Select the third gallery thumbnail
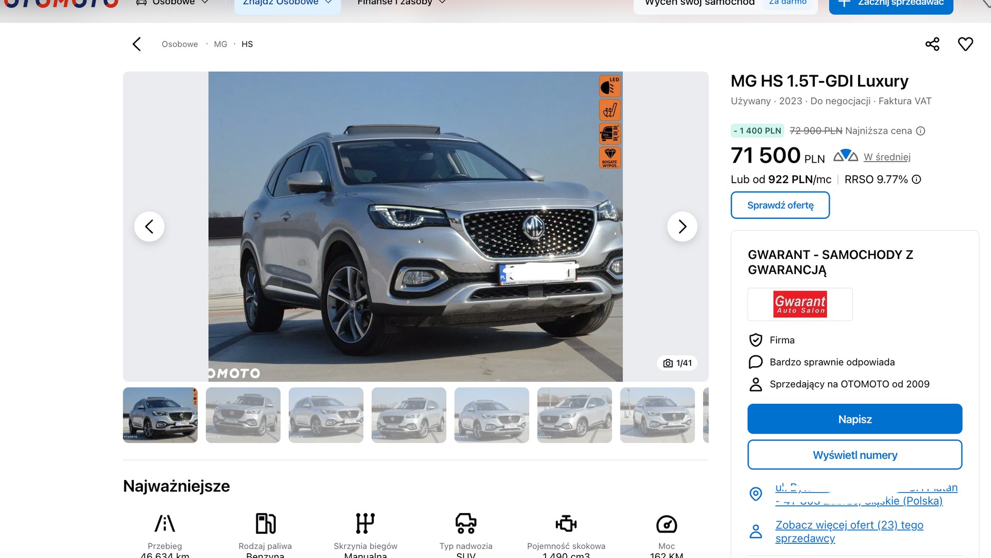Screen dimensions: 991x558 (x=326, y=415)
